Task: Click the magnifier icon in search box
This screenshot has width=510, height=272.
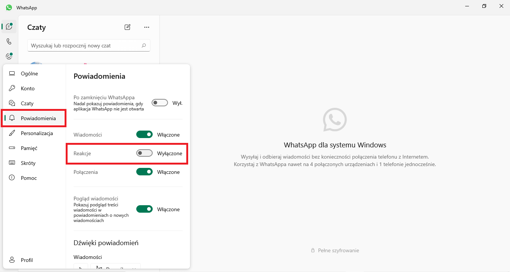Action: [144, 46]
